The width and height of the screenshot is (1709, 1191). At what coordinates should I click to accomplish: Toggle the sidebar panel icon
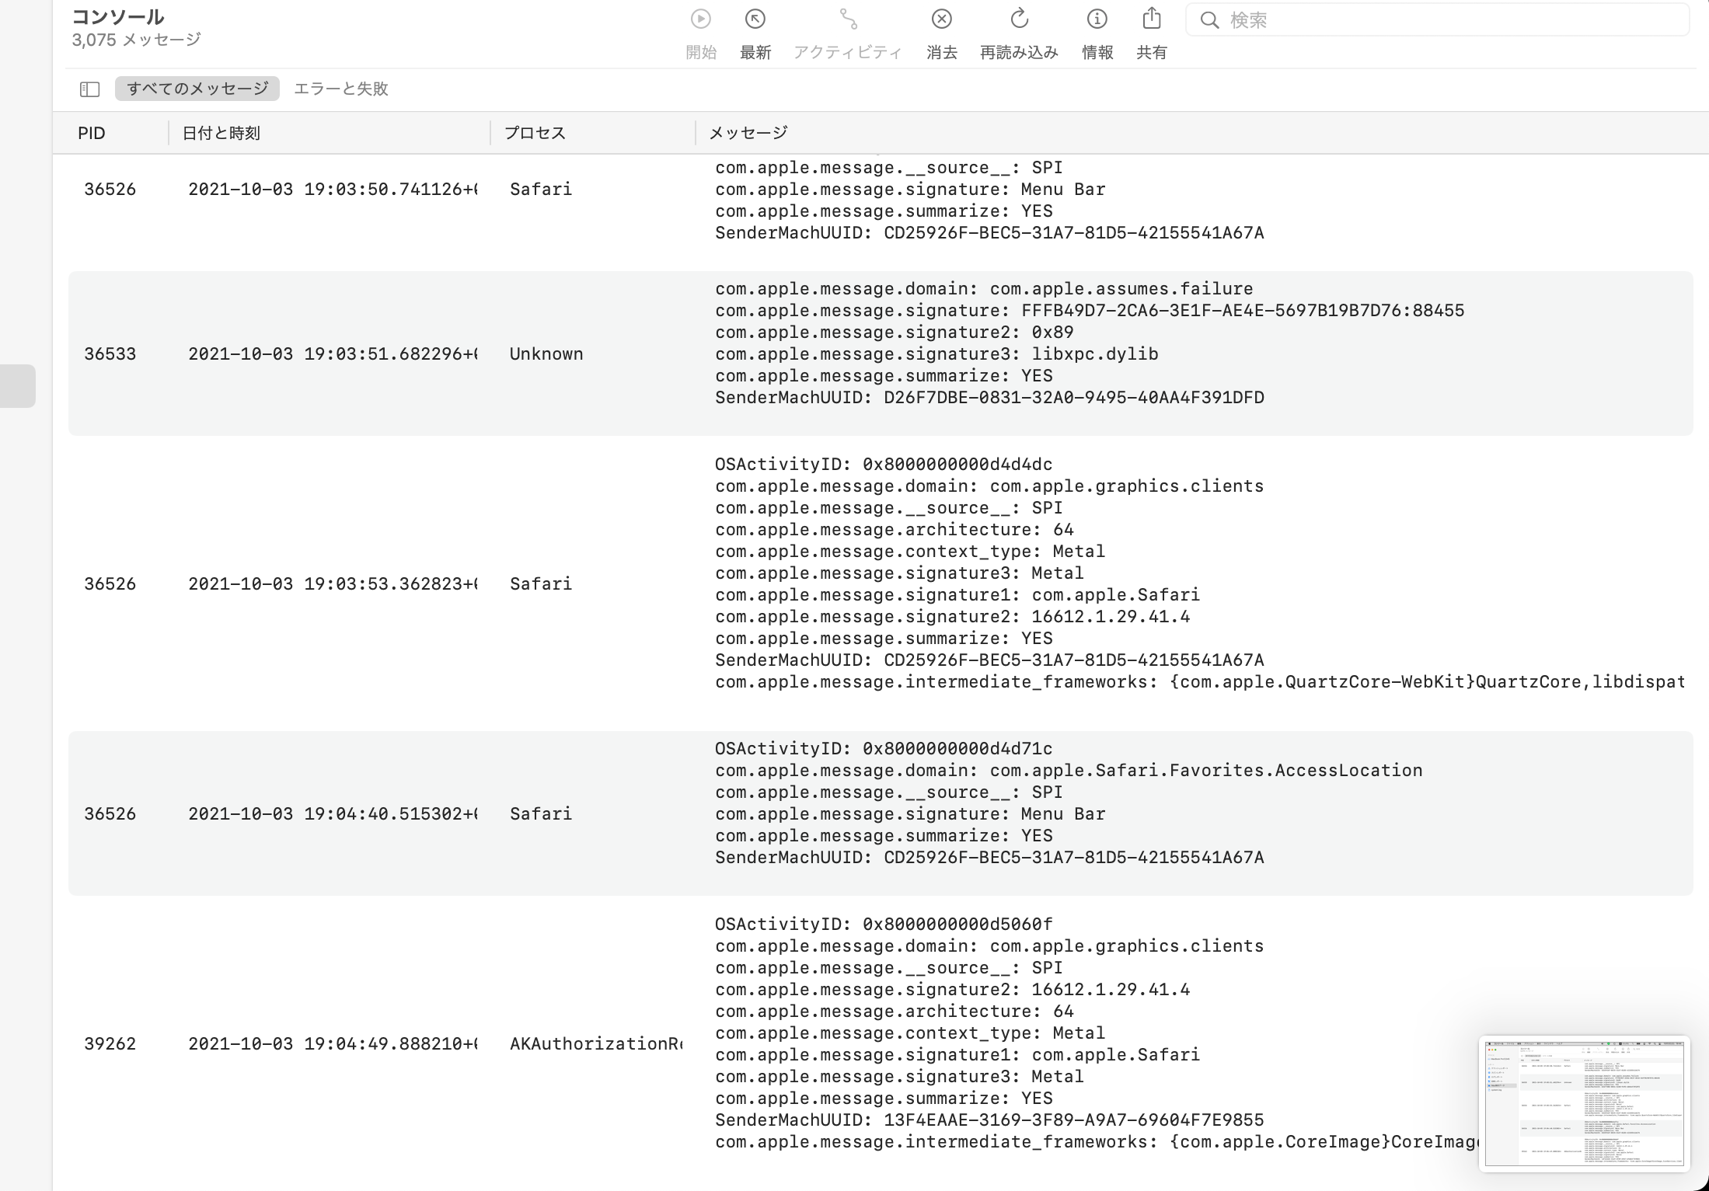[89, 89]
